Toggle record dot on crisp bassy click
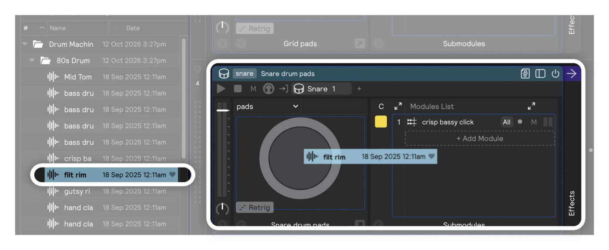The image size is (609, 250). (x=520, y=122)
